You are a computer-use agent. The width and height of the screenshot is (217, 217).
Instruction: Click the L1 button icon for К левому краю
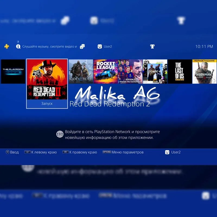pos(27,152)
